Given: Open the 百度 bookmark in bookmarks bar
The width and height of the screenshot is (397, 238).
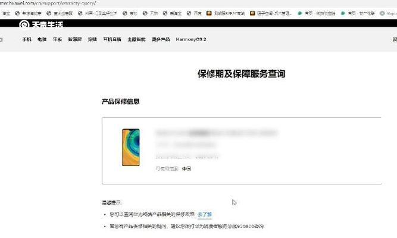Looking at the screenshot, I should point(194,13).
